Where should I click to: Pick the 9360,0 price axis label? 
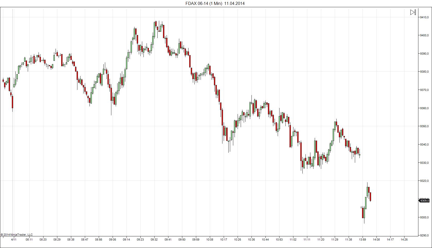(424, 108)
